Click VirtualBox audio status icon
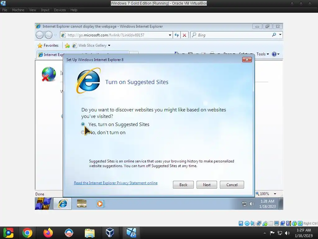Image resolution: width=318 pixels, height=239 pixels. 253,223
